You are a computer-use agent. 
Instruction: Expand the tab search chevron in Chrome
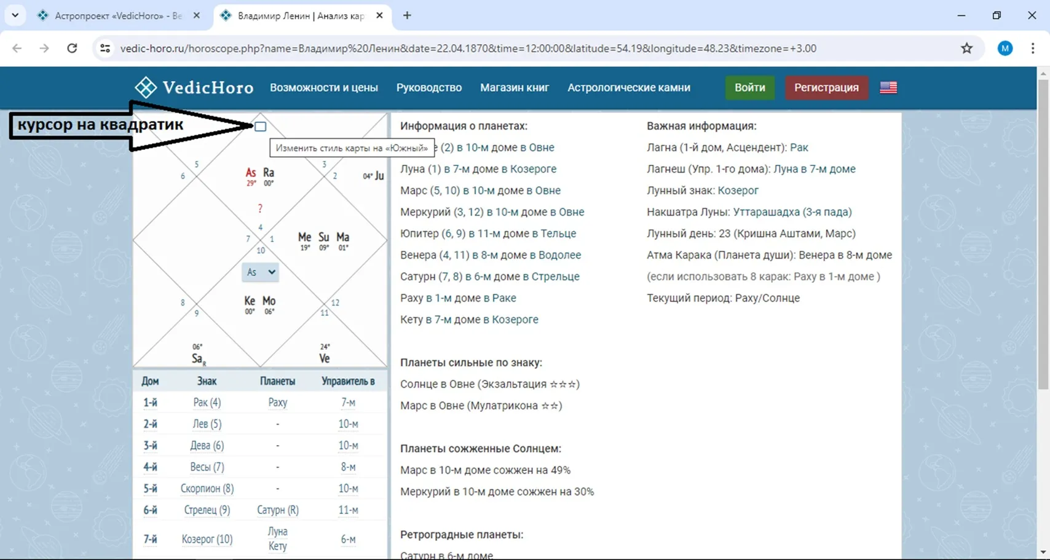[15, 15]
